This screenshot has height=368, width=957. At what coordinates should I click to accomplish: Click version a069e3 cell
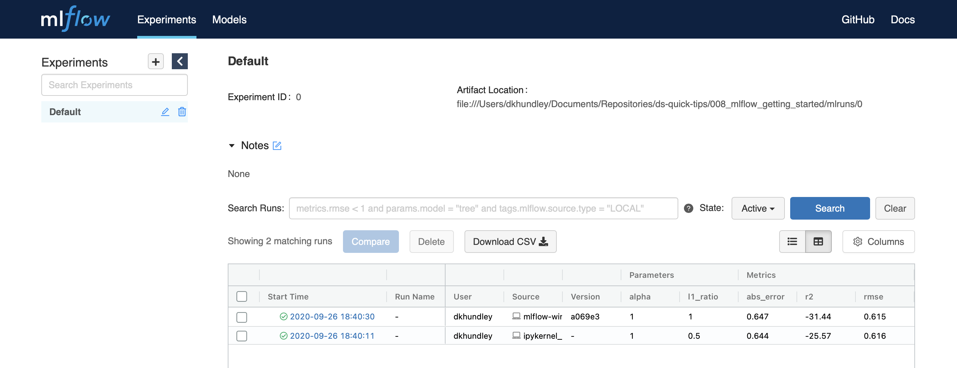[x=585, y=316]
